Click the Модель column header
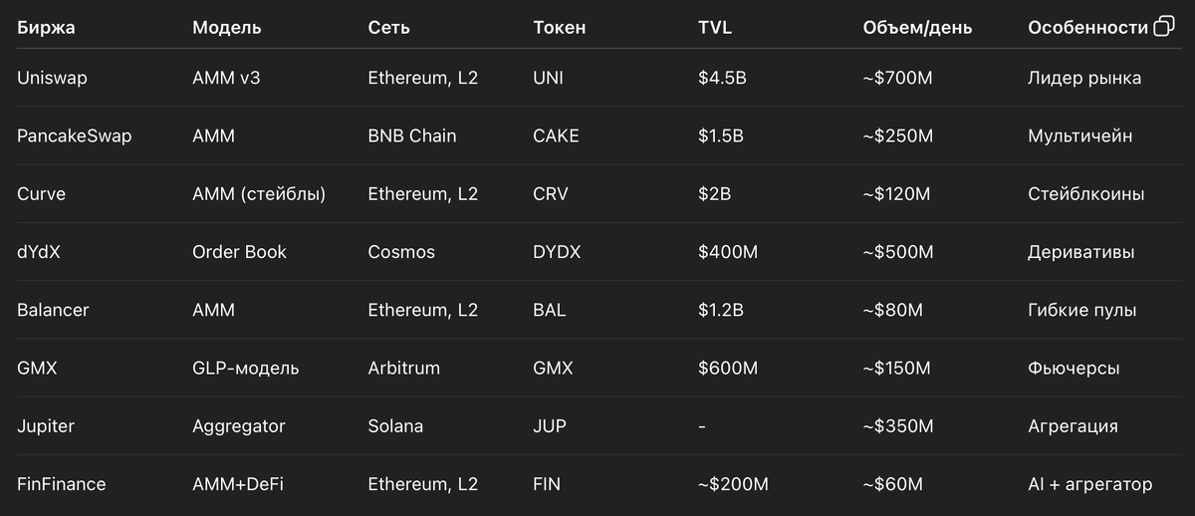 click(227, 28)
